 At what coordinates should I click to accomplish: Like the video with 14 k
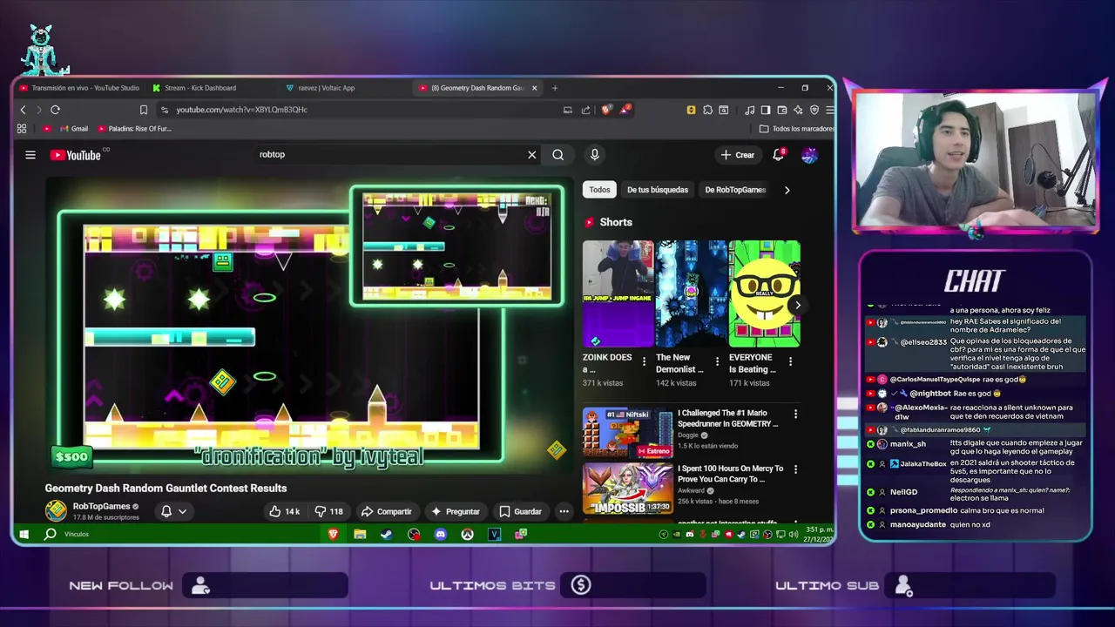pos(285,511)
